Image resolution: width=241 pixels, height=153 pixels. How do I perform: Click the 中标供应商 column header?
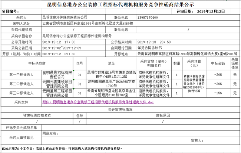[x=37, y=63]
